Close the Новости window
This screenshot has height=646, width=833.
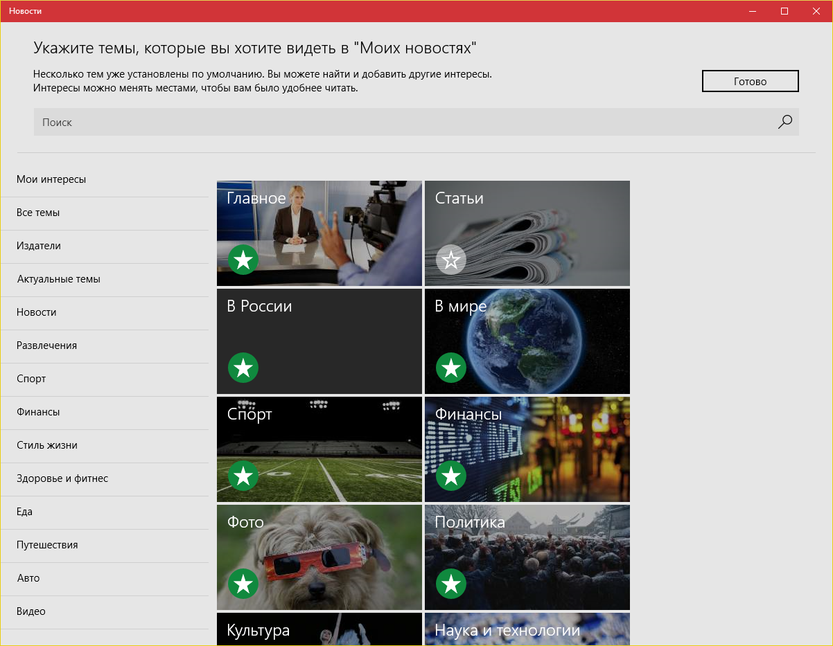click(816, 10)
